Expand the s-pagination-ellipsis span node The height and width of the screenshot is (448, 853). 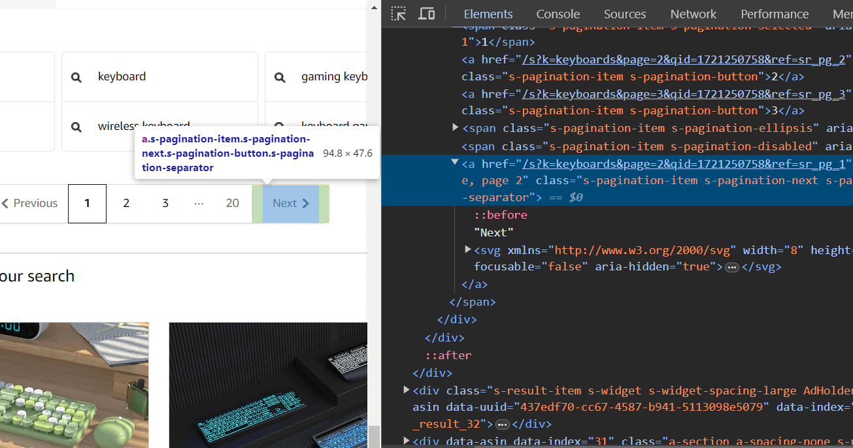pos(456,127)
